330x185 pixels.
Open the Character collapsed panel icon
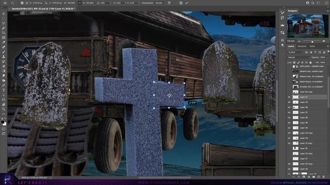[283, 40]
